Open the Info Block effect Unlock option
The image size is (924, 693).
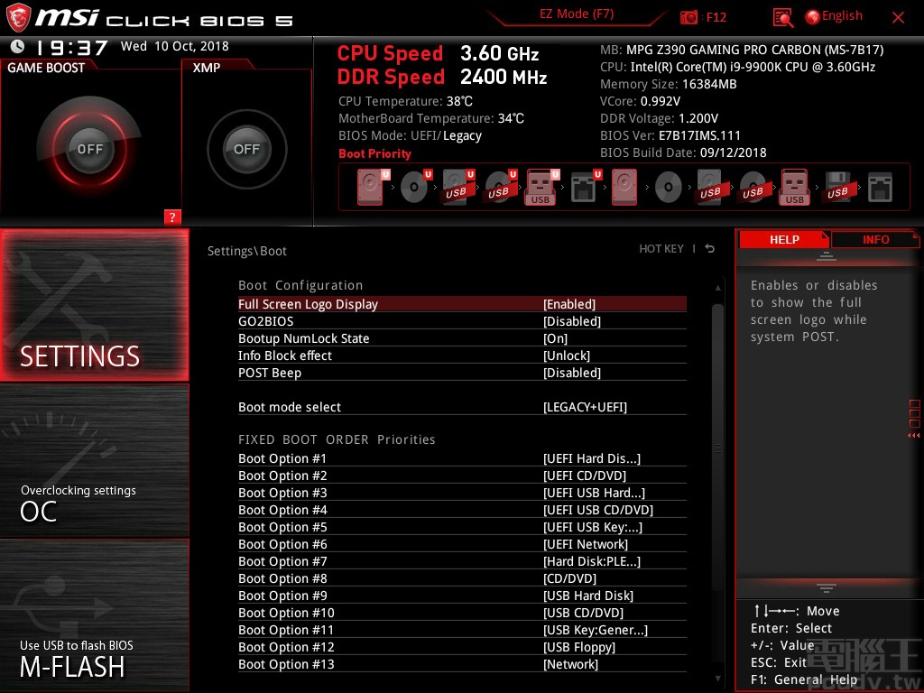pyautogui.click(x=567, y=356)
